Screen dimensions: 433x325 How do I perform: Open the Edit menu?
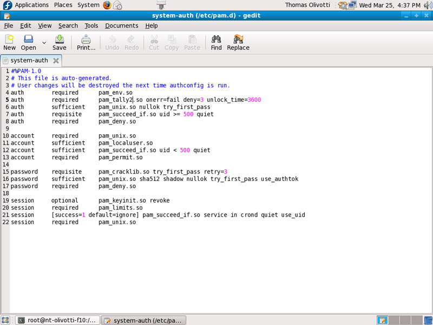25,25
